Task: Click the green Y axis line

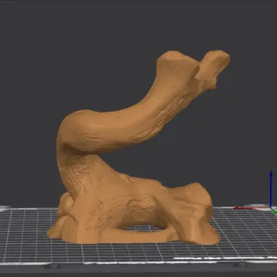Action: pyautogui.click(x=274, y=211)
